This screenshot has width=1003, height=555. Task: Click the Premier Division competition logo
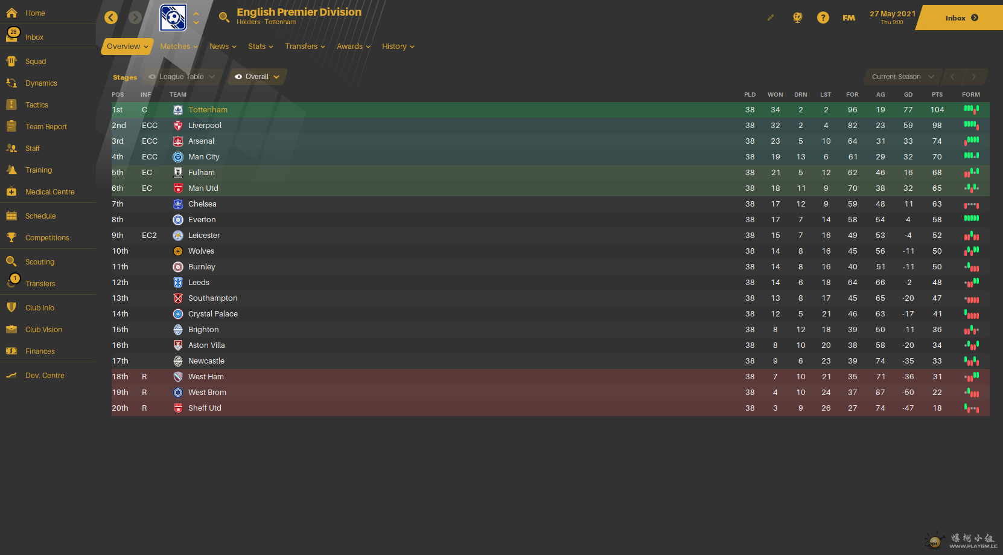173,18
